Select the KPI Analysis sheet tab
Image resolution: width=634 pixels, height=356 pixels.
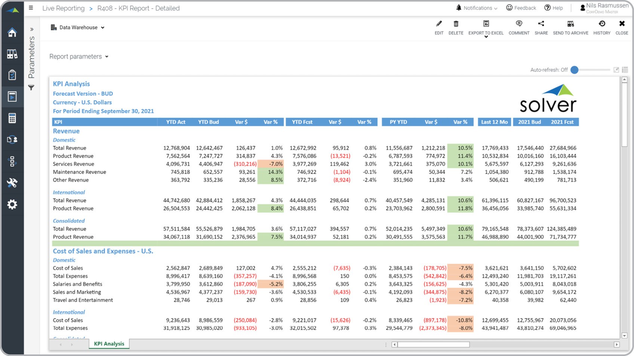109,344
